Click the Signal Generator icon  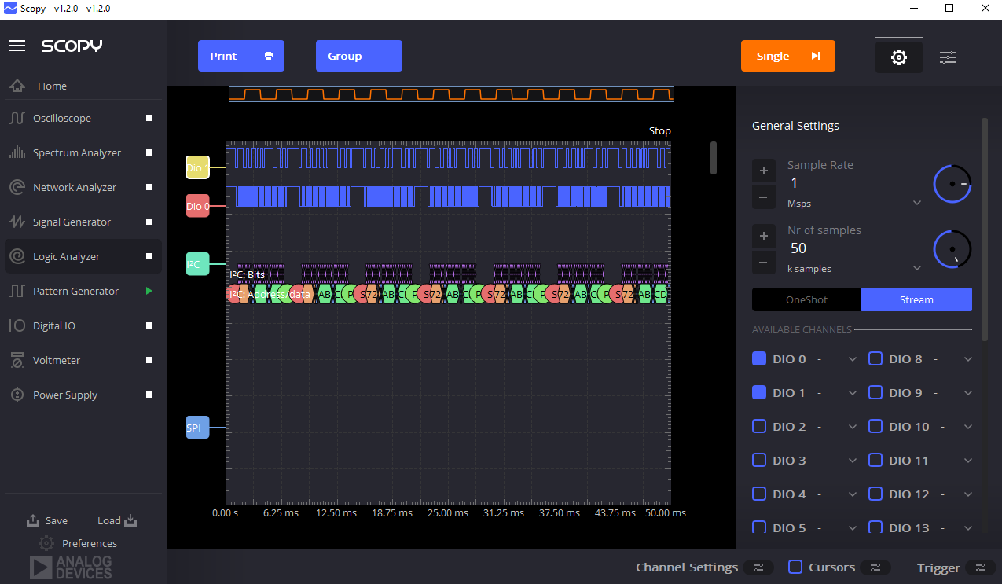(17, 222)
